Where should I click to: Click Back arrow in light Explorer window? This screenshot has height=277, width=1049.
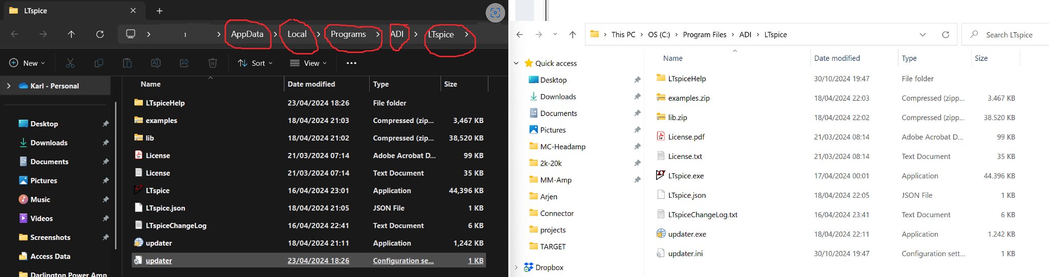pyautogui.click(x=520, y=35)
